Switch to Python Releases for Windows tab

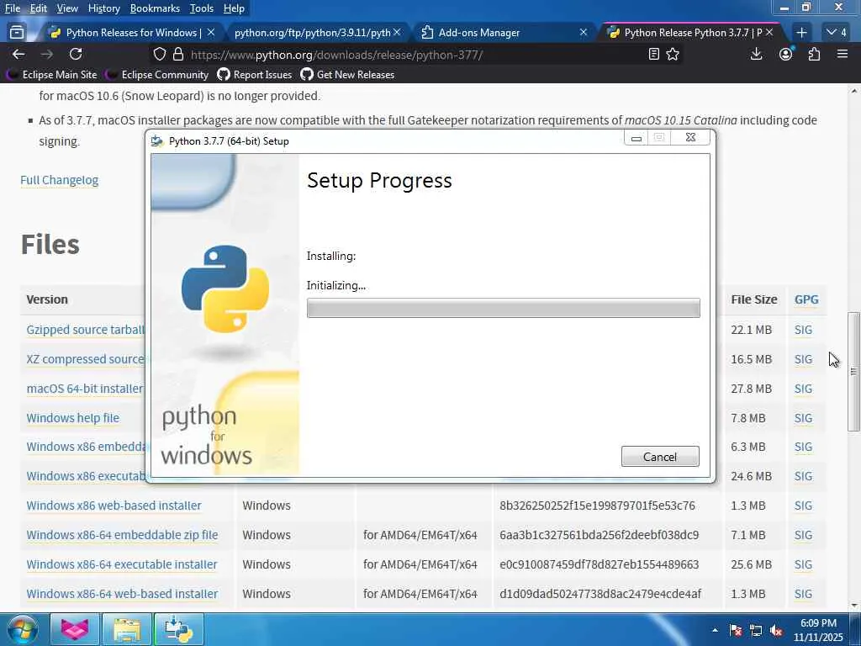[134, 33]
